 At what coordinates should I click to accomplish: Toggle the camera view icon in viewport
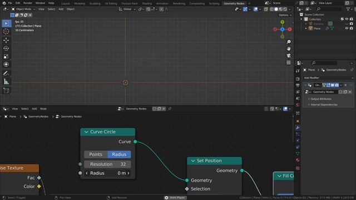(x=289, y=56)
